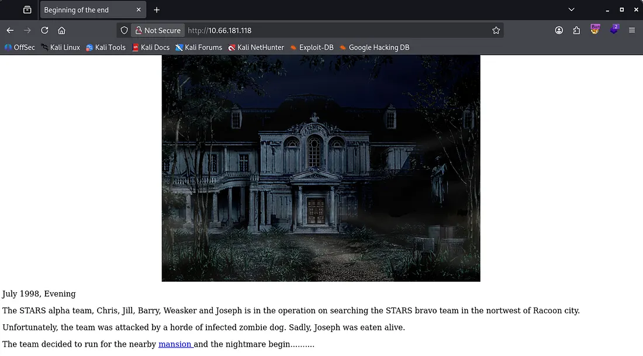Open the hamburger application menu
The height and width of the screenshot is (356, 643).
pyautogui.click(x=632, y=30)
